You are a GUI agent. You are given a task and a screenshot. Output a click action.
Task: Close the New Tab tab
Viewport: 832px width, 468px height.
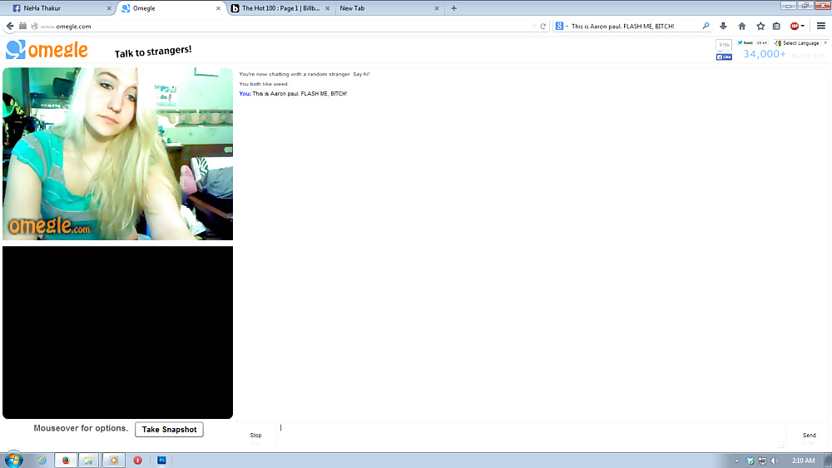[x=437, y=8]
